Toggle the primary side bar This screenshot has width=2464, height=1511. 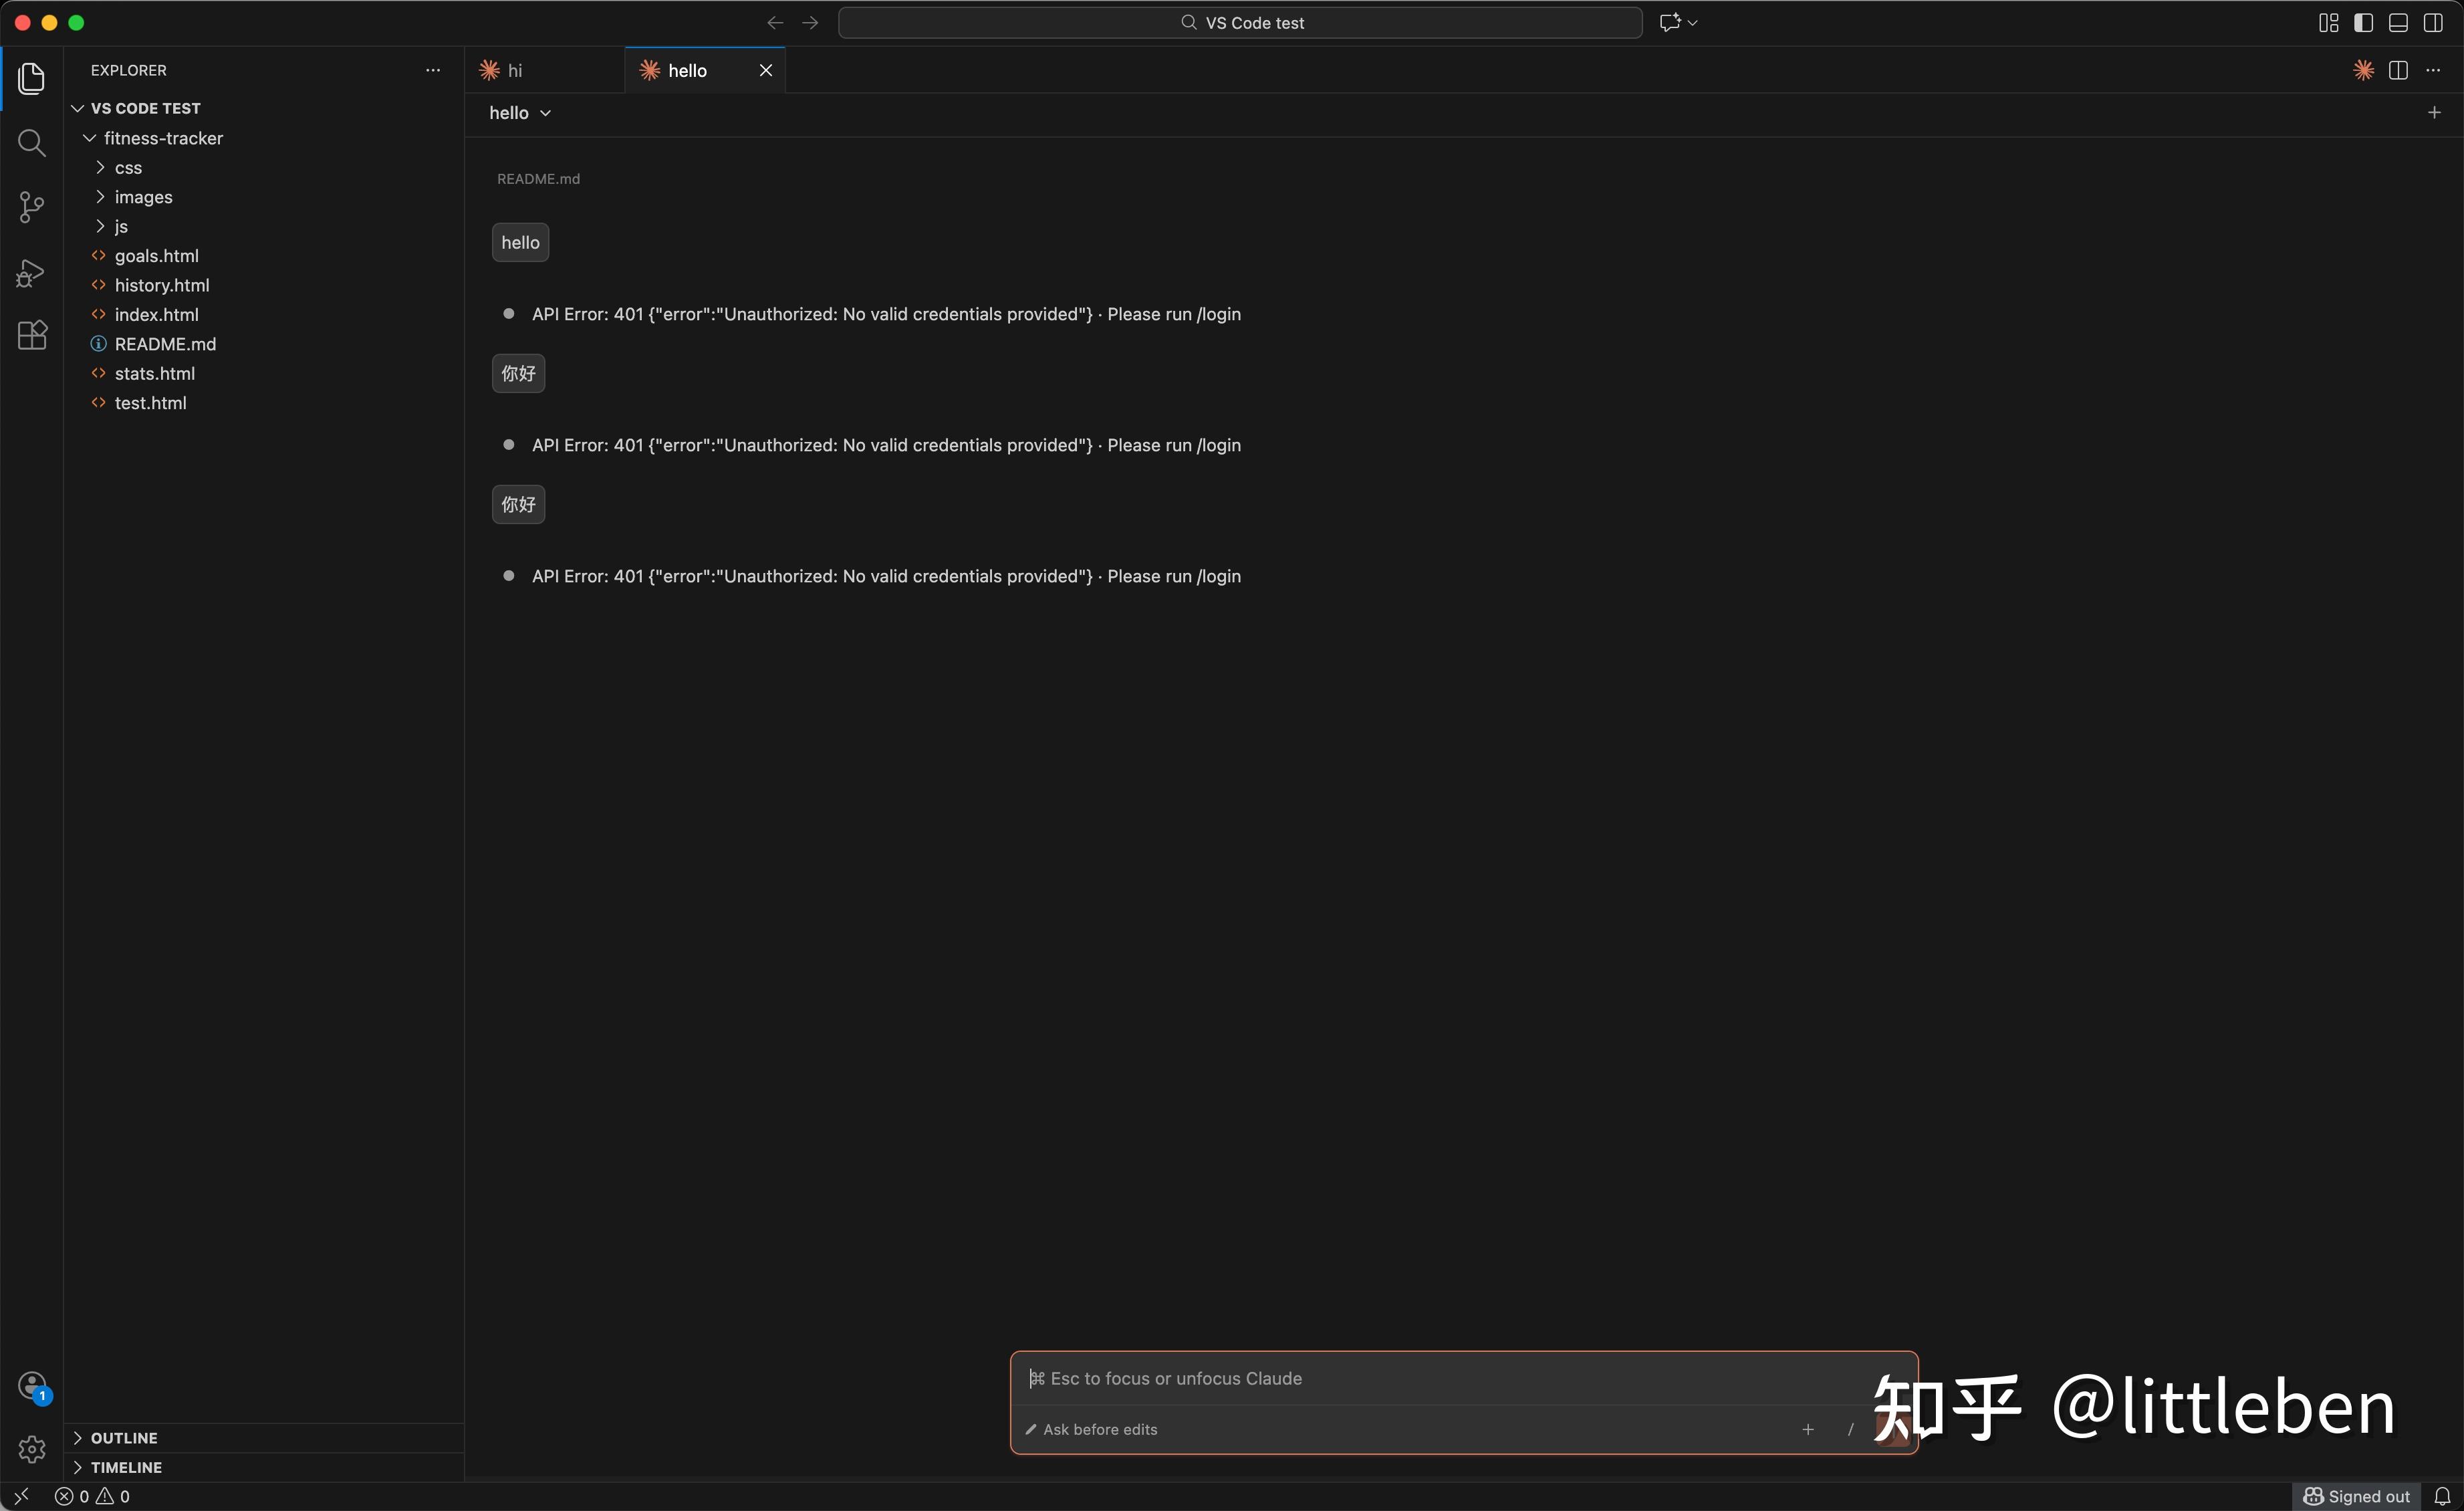(x=2363, y=23)
